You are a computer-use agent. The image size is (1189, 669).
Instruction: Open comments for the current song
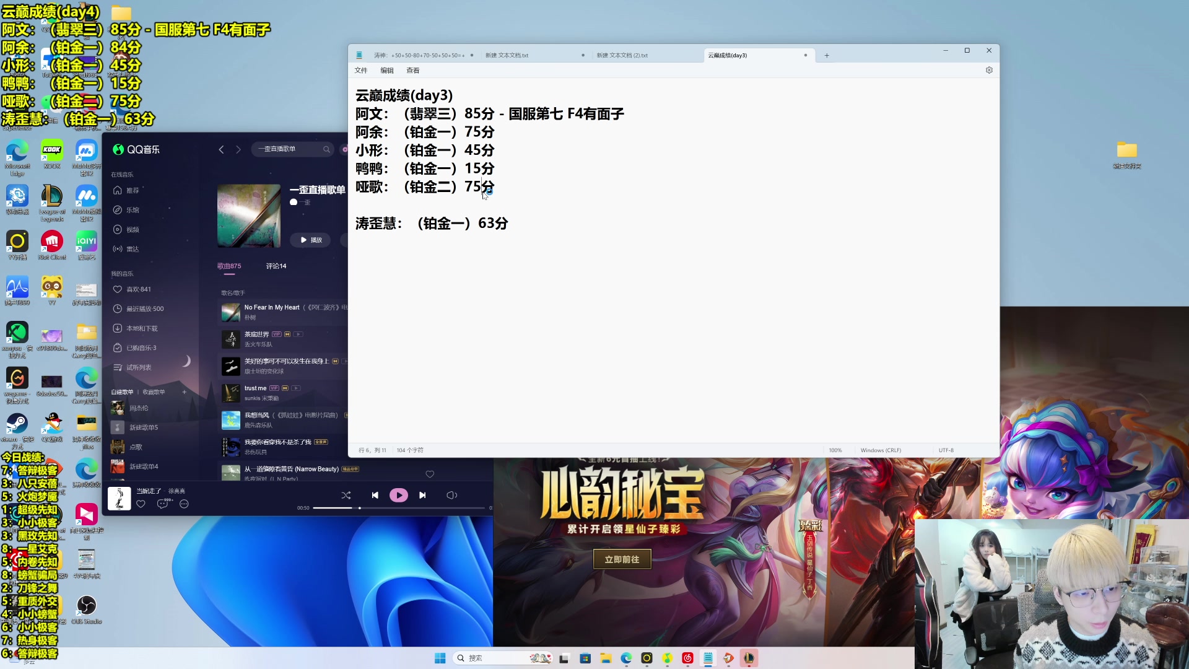[162, 504]
